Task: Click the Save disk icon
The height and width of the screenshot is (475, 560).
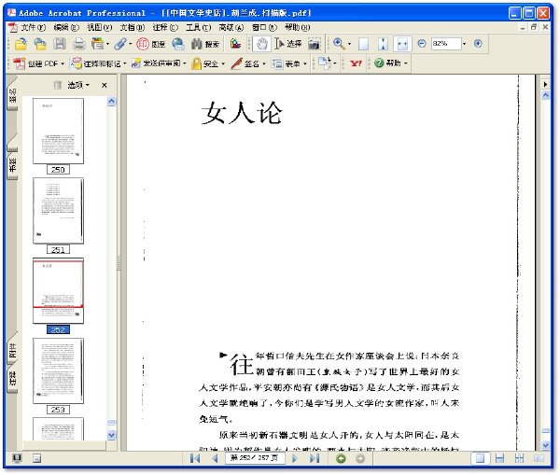Action: pos(60,44)
